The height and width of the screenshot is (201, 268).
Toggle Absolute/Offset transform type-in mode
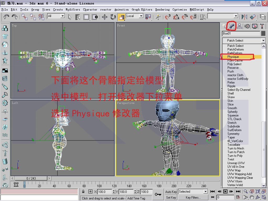[90, 192]
